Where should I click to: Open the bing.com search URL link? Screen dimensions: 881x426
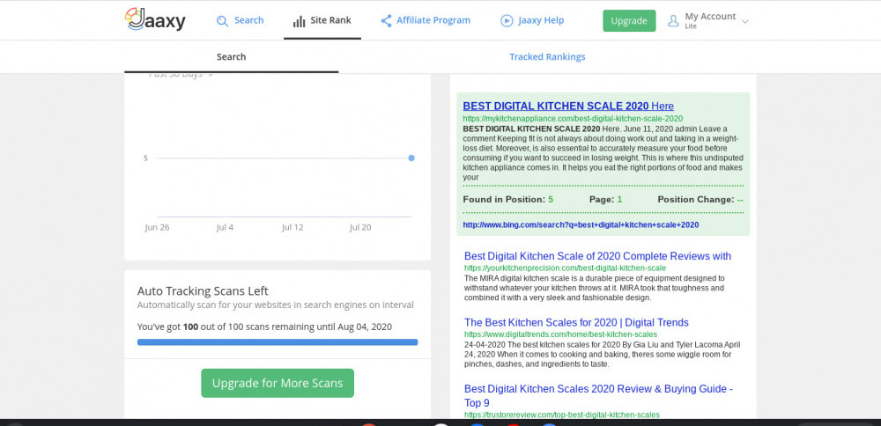point(581,224)
